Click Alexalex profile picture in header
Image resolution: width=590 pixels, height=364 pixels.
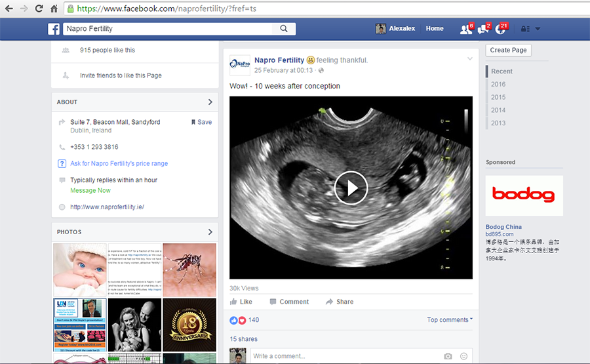point(380,29)
